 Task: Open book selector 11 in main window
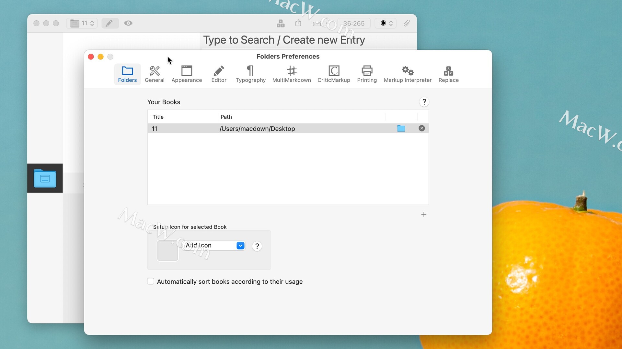(82, 23)
